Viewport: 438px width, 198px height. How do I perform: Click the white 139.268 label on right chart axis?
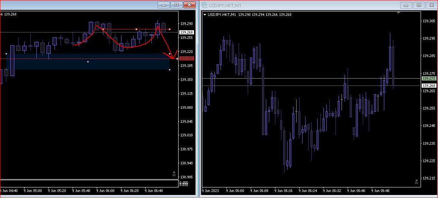point(429,86)
